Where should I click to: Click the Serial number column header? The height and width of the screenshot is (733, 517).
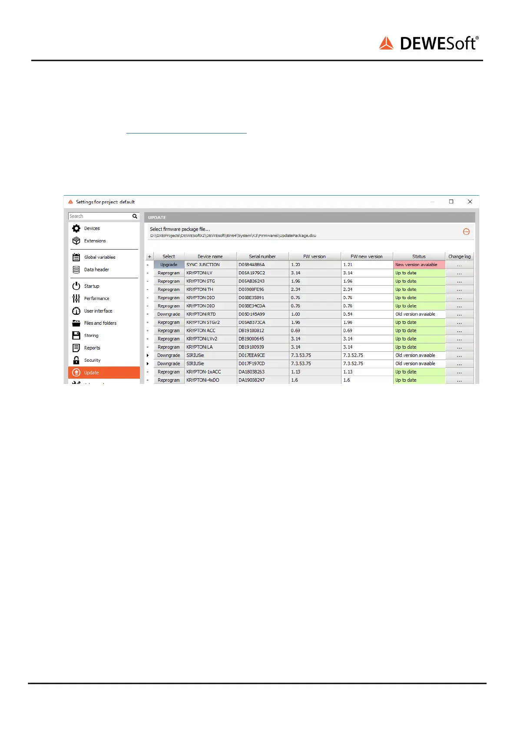(x=262, y=257)
